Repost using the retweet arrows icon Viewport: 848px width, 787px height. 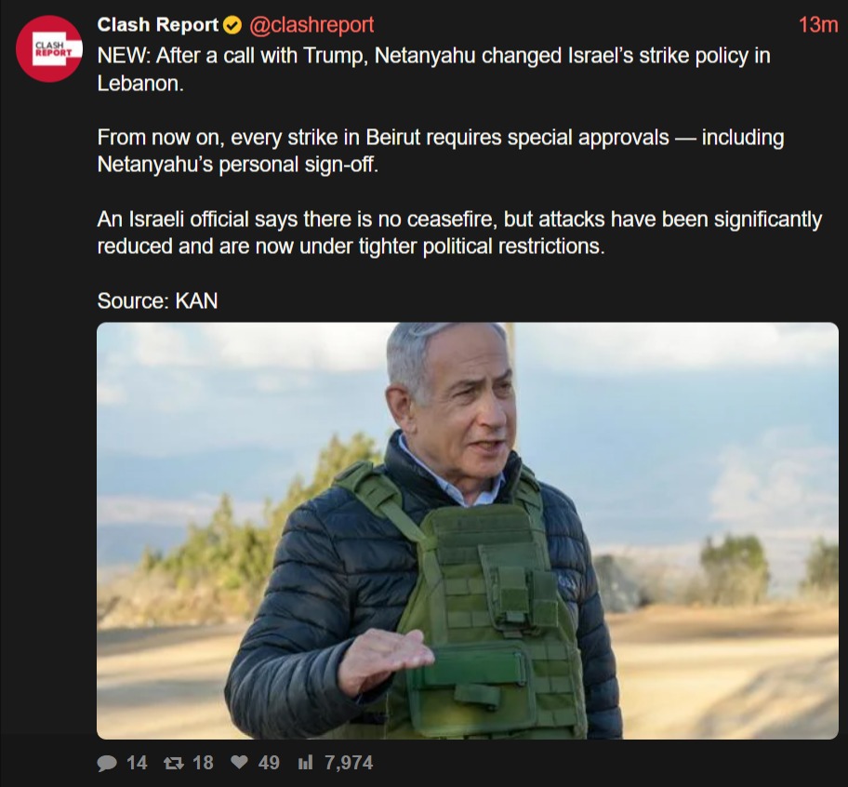pyautogui.click(x=174, y=763)
